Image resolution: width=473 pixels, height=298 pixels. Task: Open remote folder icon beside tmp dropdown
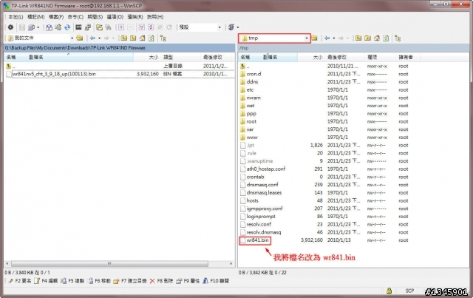pyautogui.click(x=314, y=38)
